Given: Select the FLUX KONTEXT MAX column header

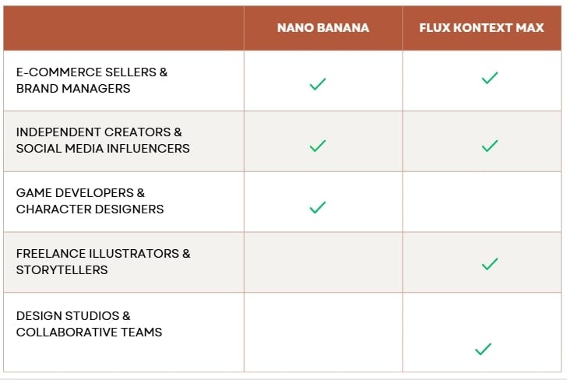Looking at the screenshot, I should 482,28.
